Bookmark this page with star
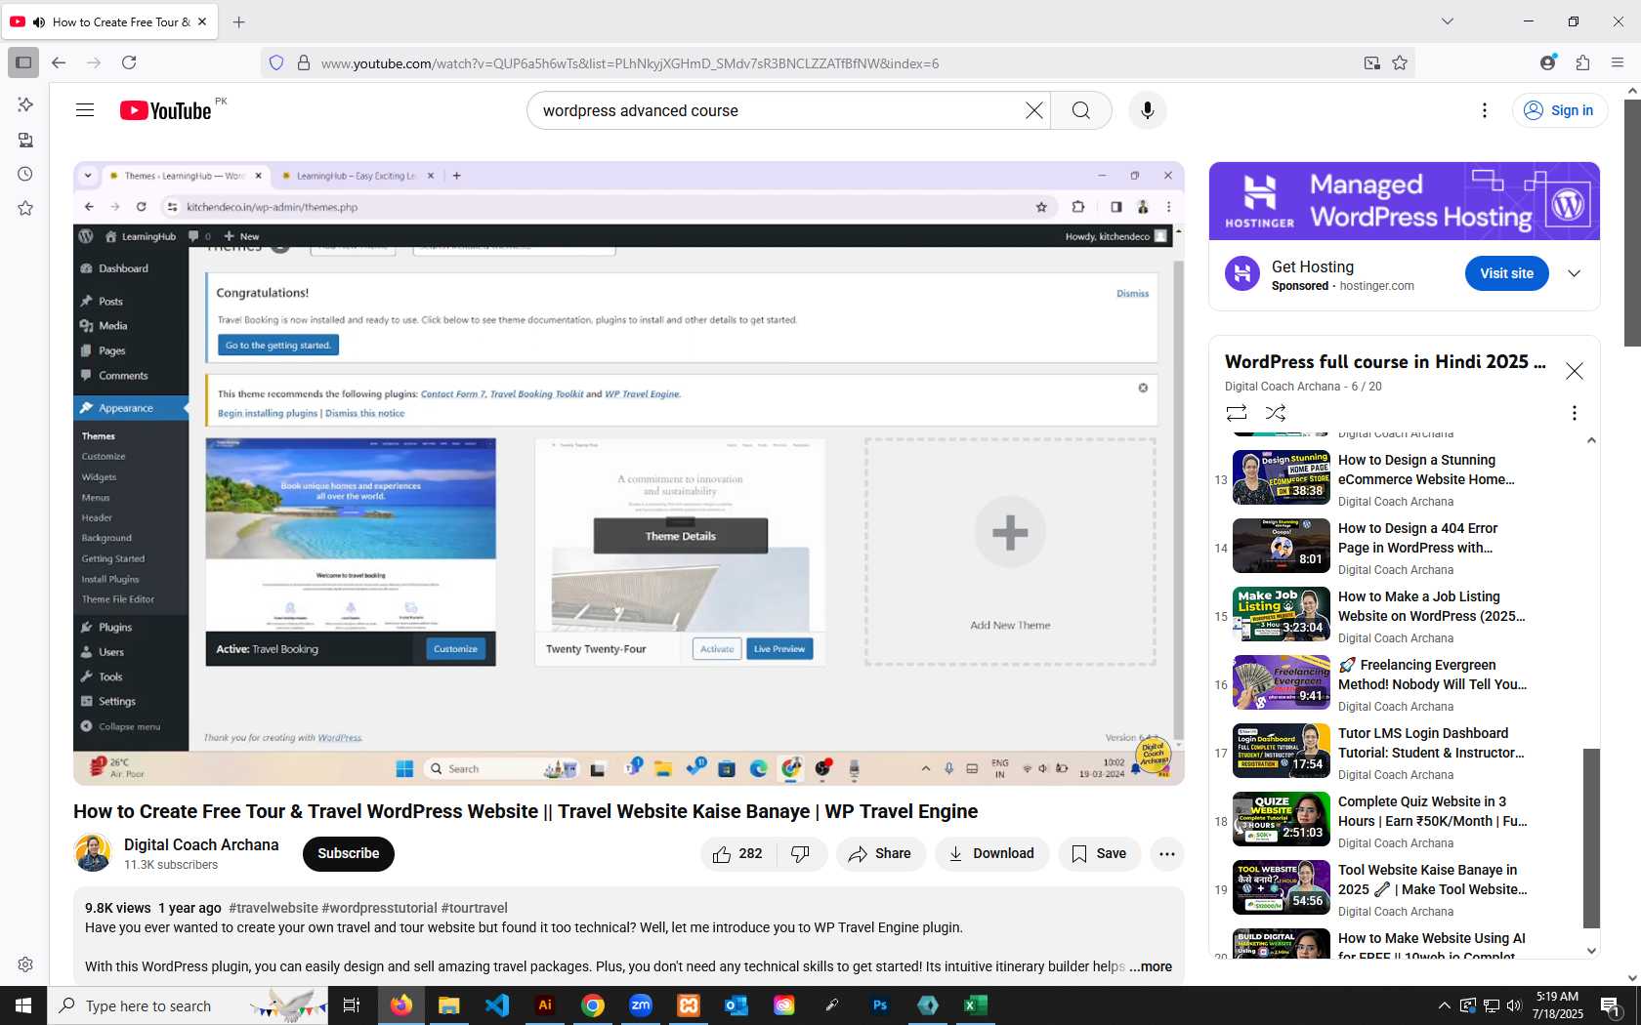This screenshot has width=1641, height=1025. click(x=1400, y=63)
